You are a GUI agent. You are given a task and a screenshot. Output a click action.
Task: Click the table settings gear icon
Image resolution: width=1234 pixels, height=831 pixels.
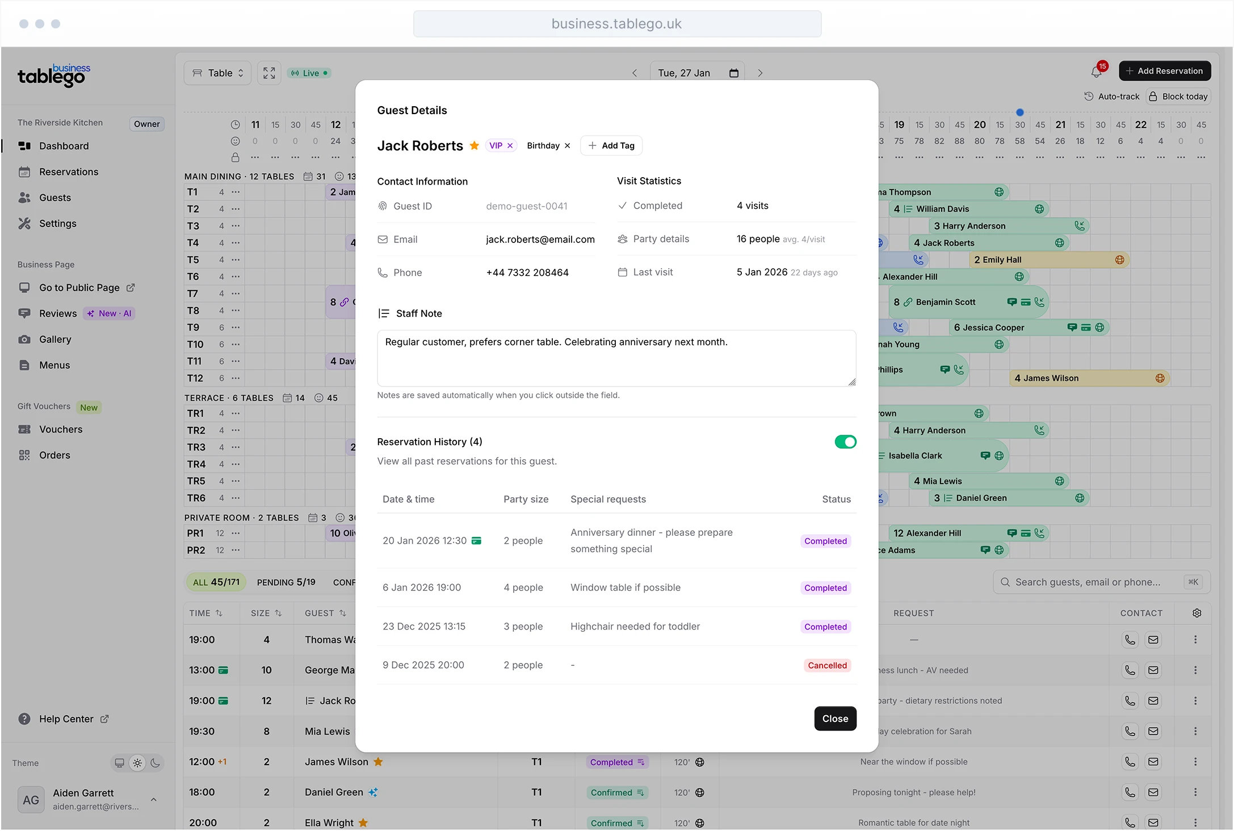pos(1197,613)
